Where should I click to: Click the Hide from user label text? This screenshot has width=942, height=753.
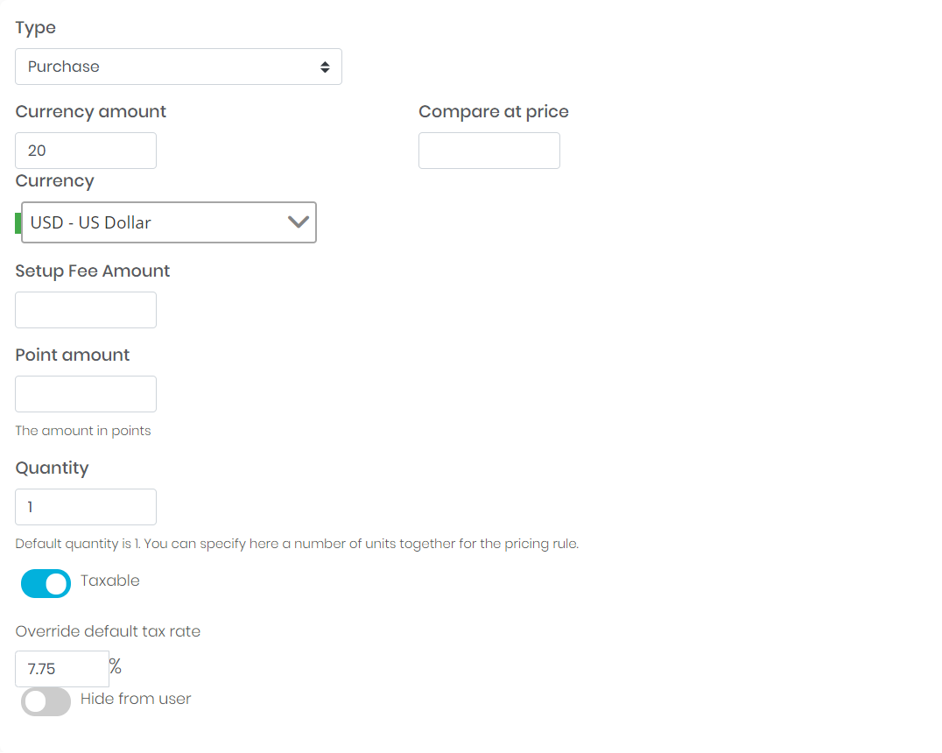coord(136,699)
